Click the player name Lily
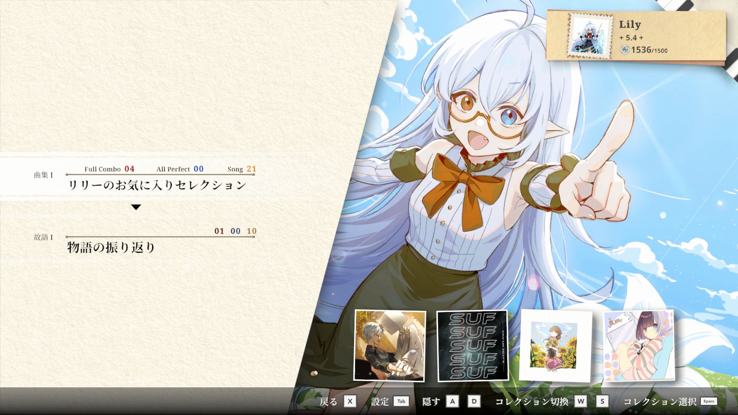 coord(630,25)
